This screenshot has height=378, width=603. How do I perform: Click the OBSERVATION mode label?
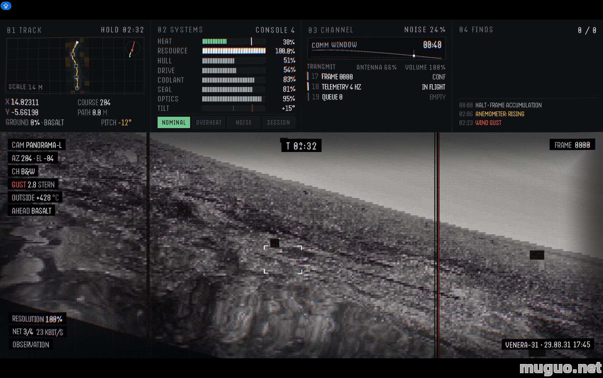[x=31, y=345]
